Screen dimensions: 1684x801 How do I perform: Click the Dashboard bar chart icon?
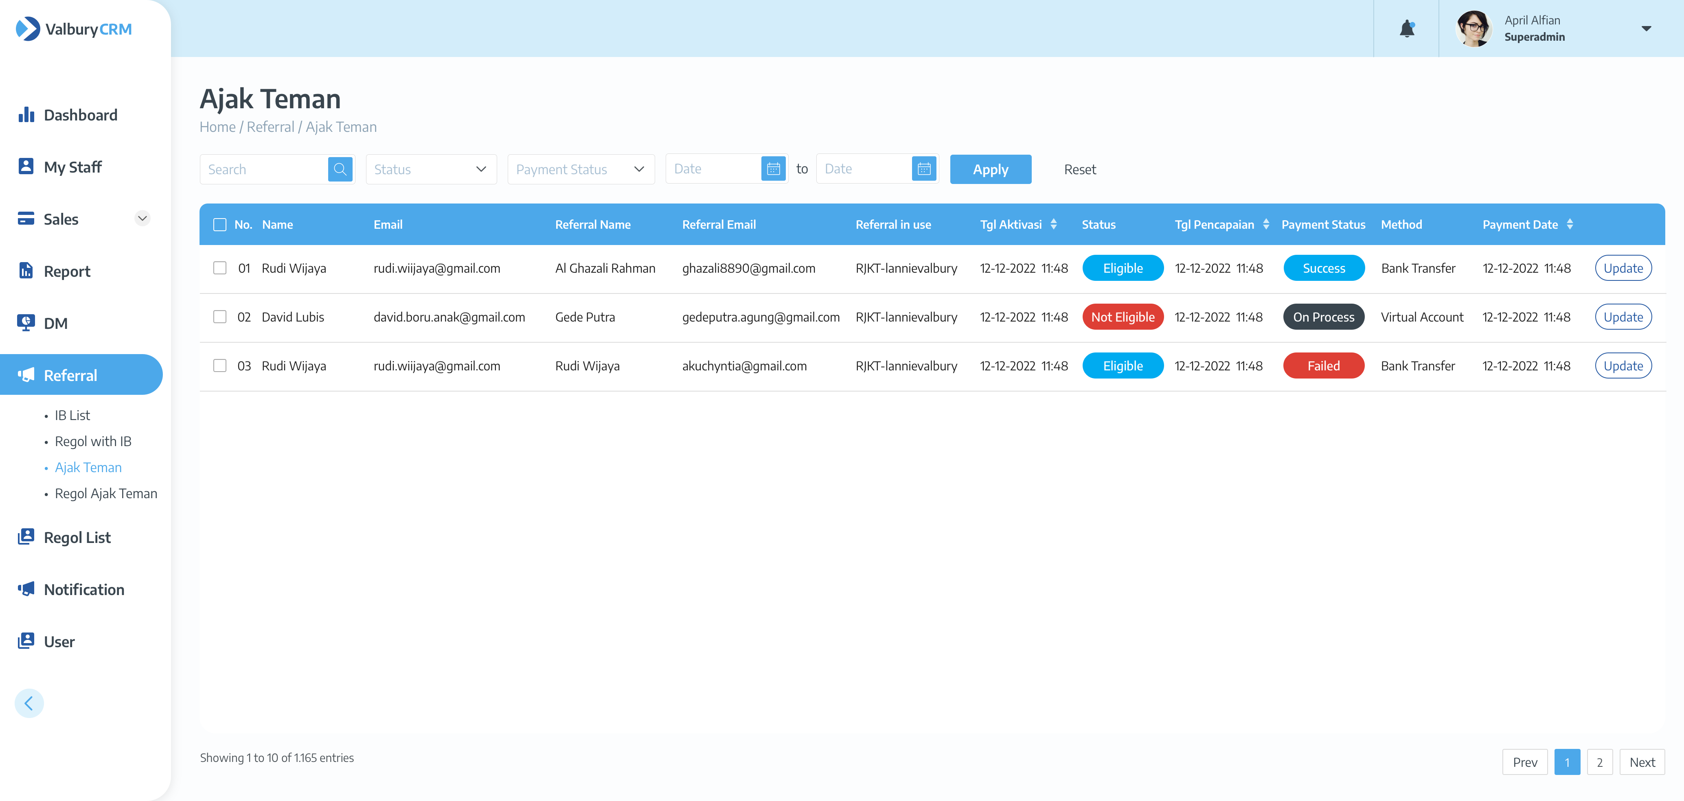click(x=26, y=115)
